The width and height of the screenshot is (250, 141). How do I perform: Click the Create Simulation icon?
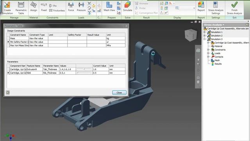pos(7,5)
